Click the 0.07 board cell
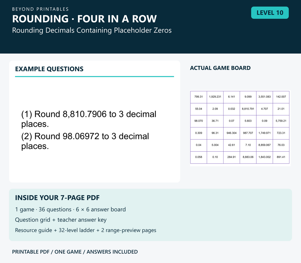 (x=232, y=121)
